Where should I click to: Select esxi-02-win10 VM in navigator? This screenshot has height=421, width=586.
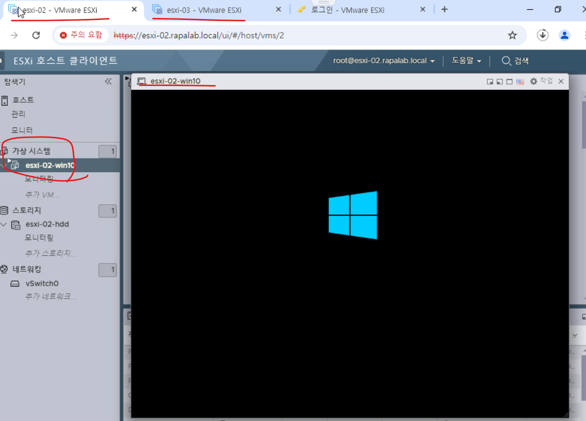(50, 165)
